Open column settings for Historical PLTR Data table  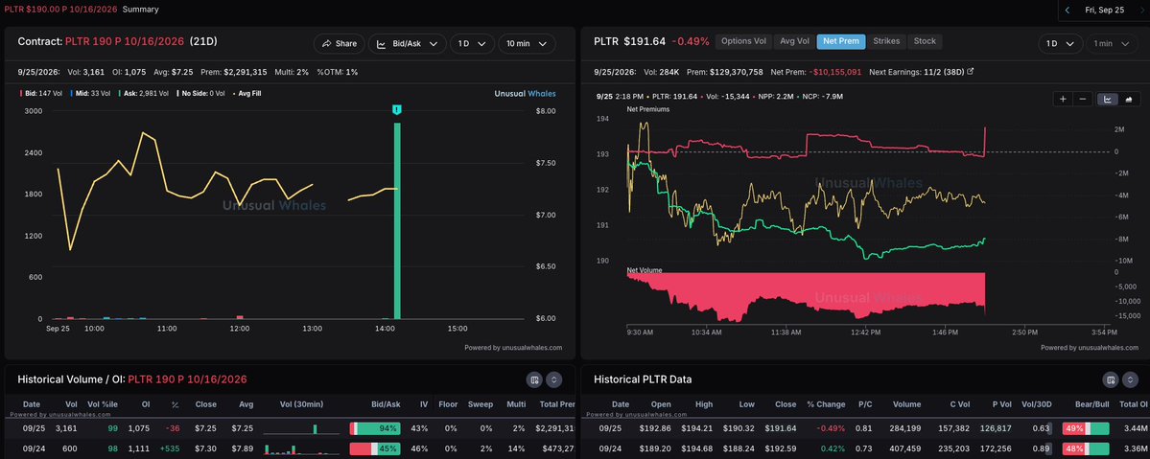click(1111, 379)
